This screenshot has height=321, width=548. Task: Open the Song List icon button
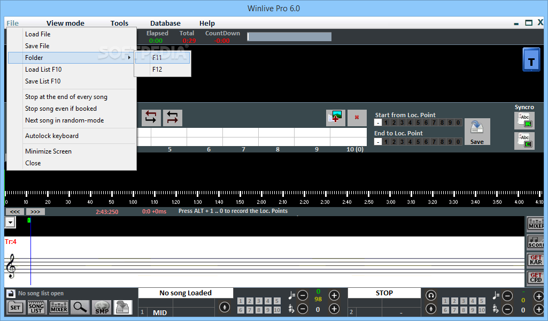(36, 308)
